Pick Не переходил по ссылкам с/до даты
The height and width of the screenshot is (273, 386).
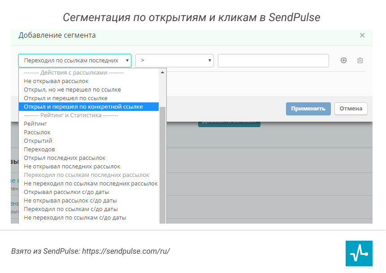[89, 217]
